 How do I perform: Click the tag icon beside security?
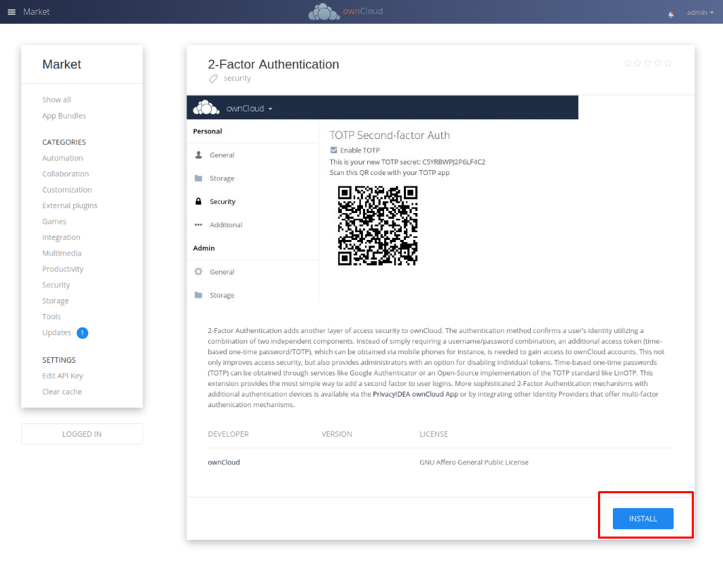point(213,78)
